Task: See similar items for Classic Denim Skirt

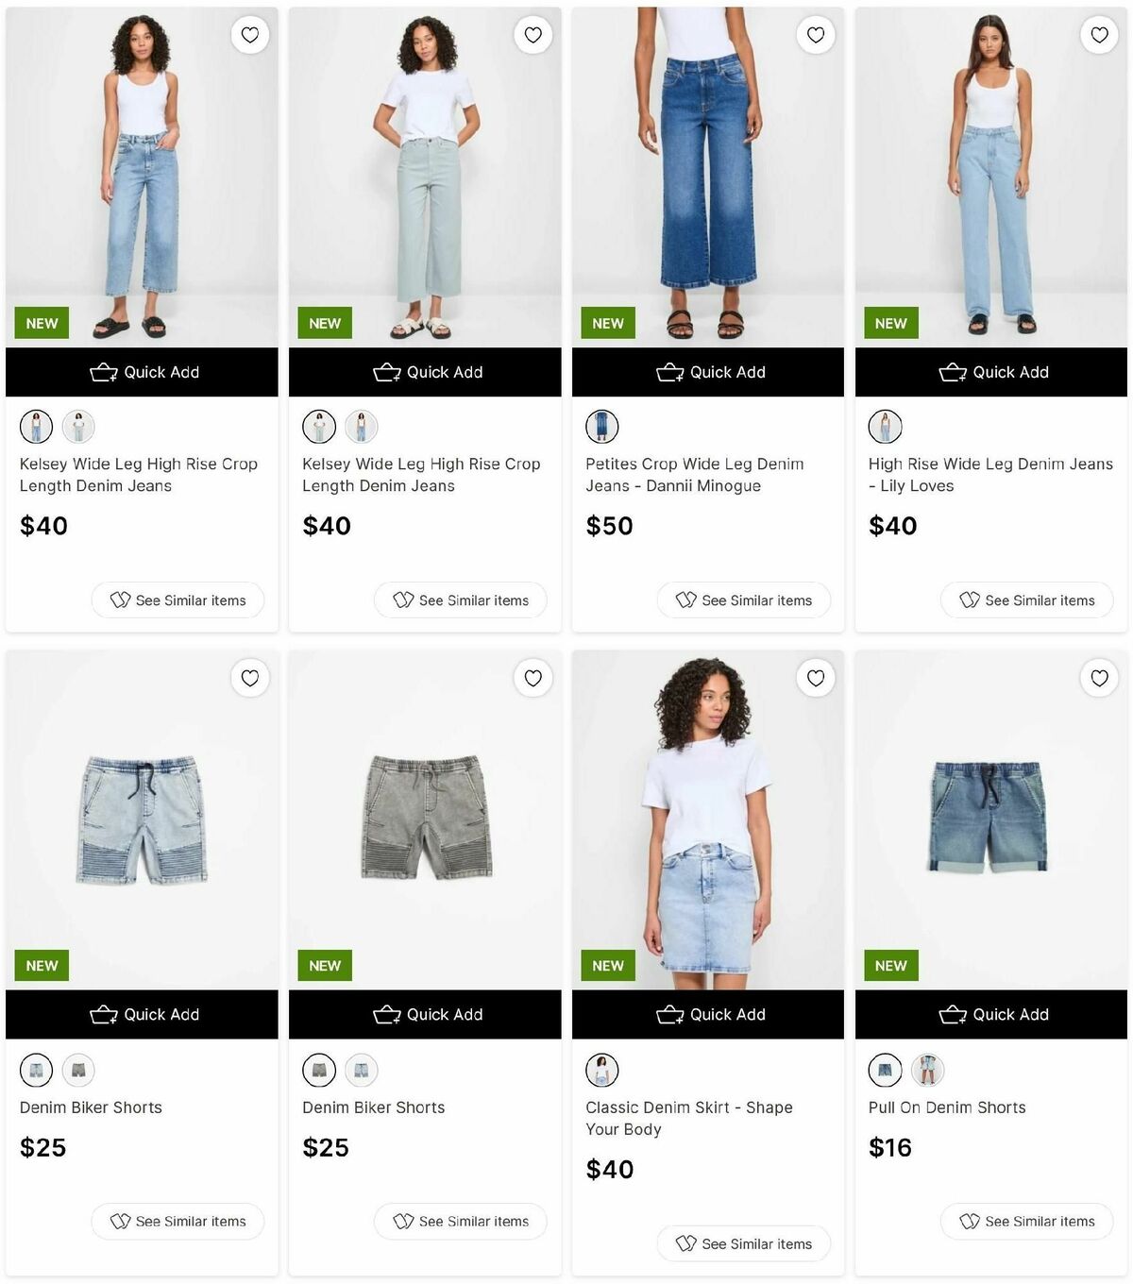Action: 744,1243
